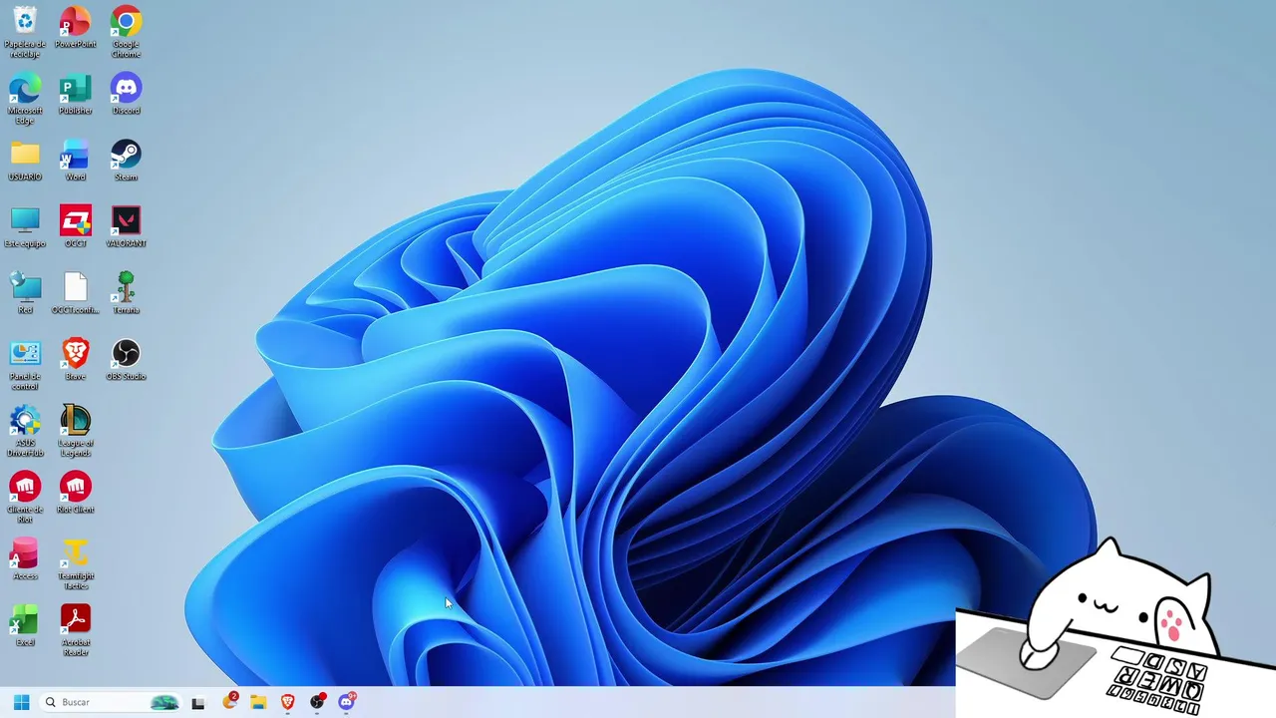Select the OBS Studio desktop shortcut
The height and width of the screenshot is (718, 1276).
[x=126, y=360]
